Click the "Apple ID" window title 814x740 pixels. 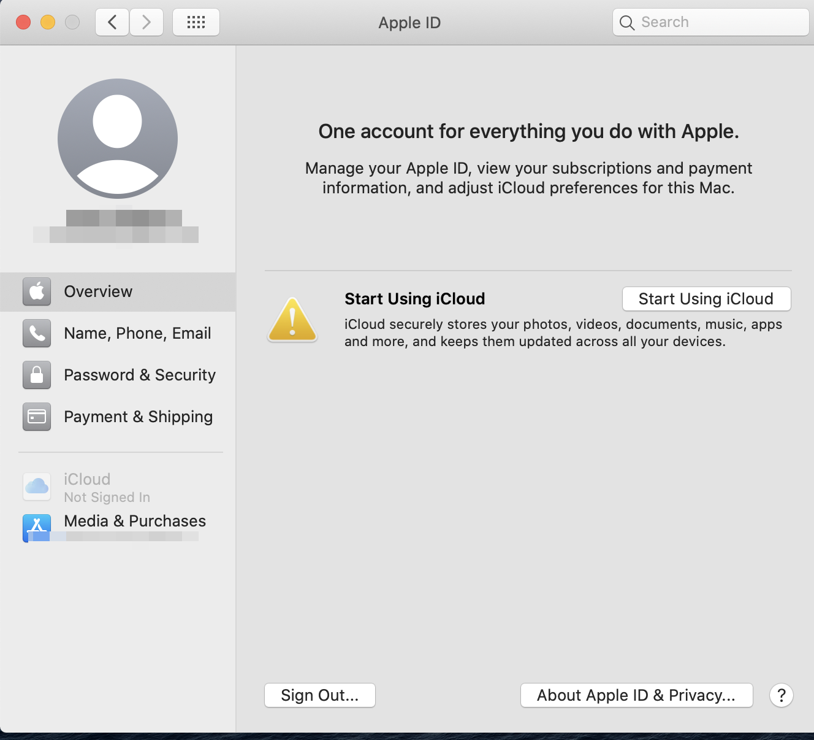[409, 23]
